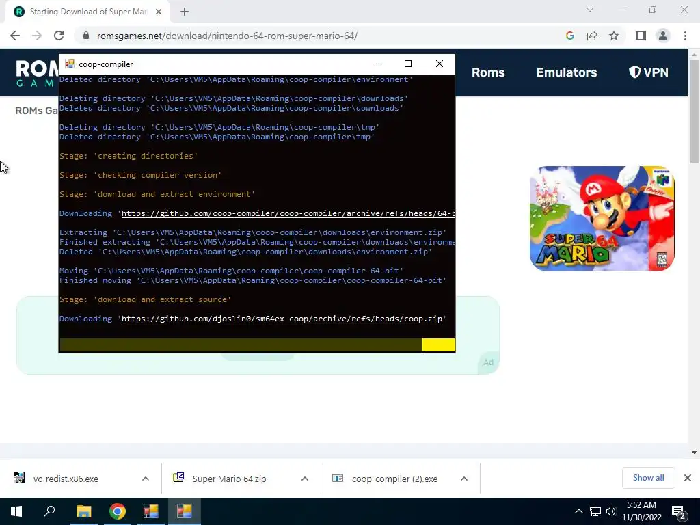This screenshot has height=525, width=700.
Task: Open the vc_redist.x86.exe download
Action: click(x=66, y=479)
